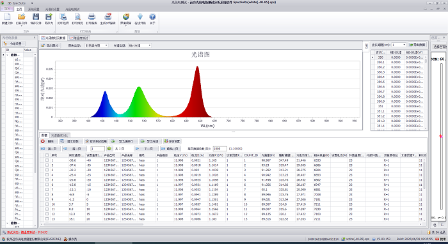Check the checkbox for row 4
The width and height of the screenshot is (448, 244).
47,175
